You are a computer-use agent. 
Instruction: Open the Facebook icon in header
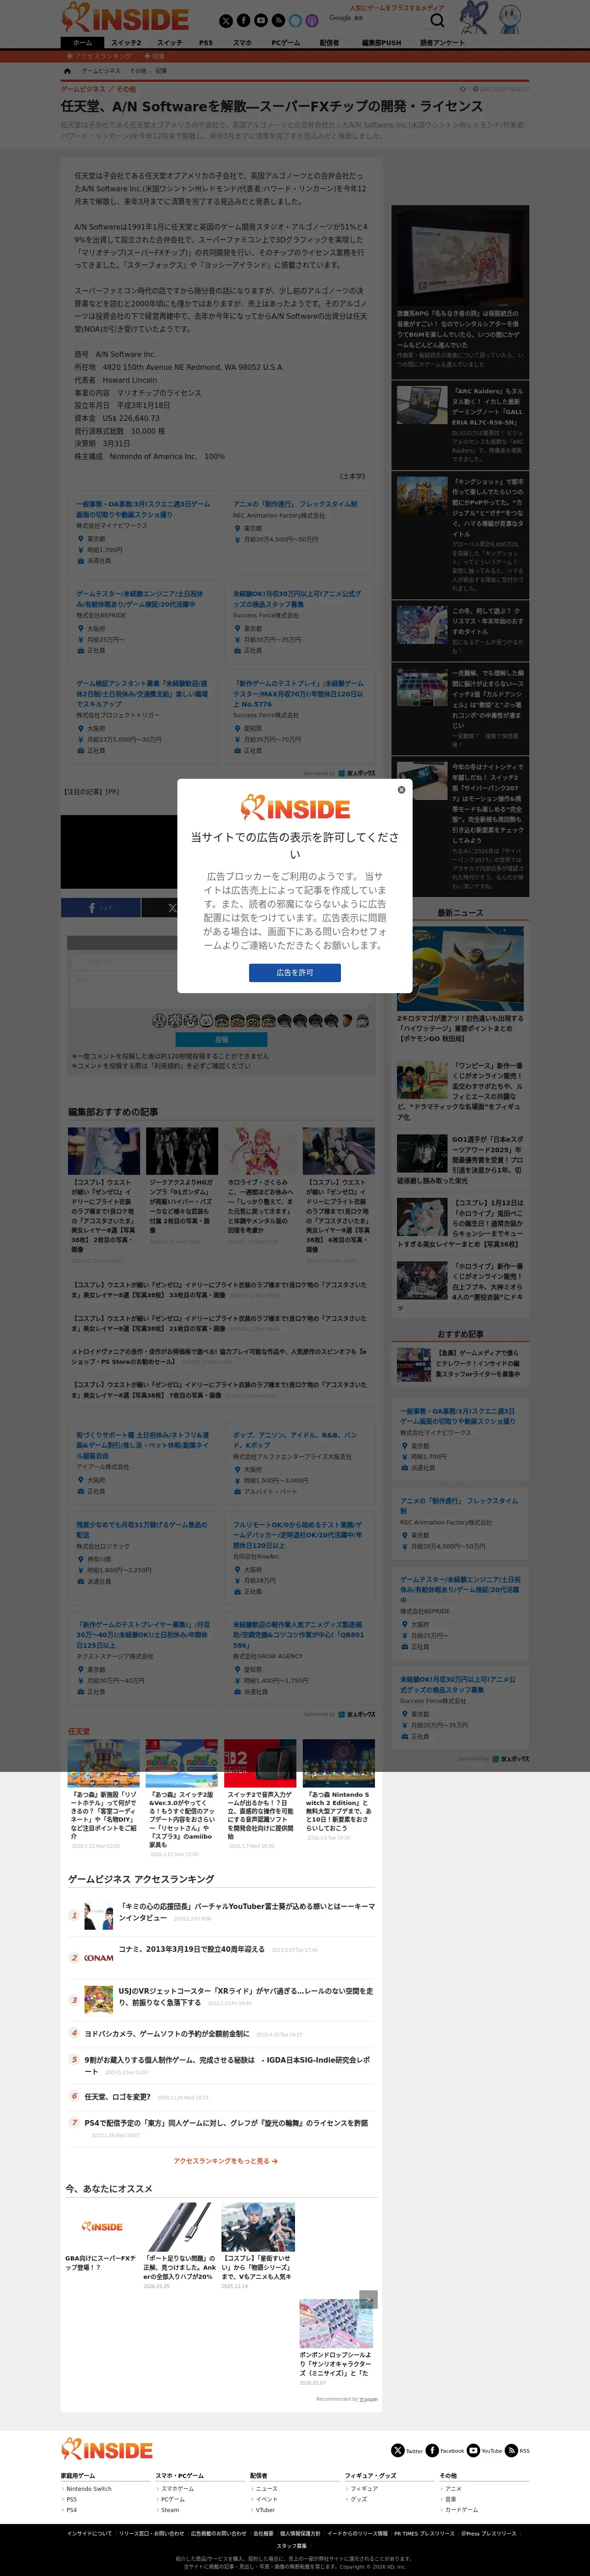243,20
